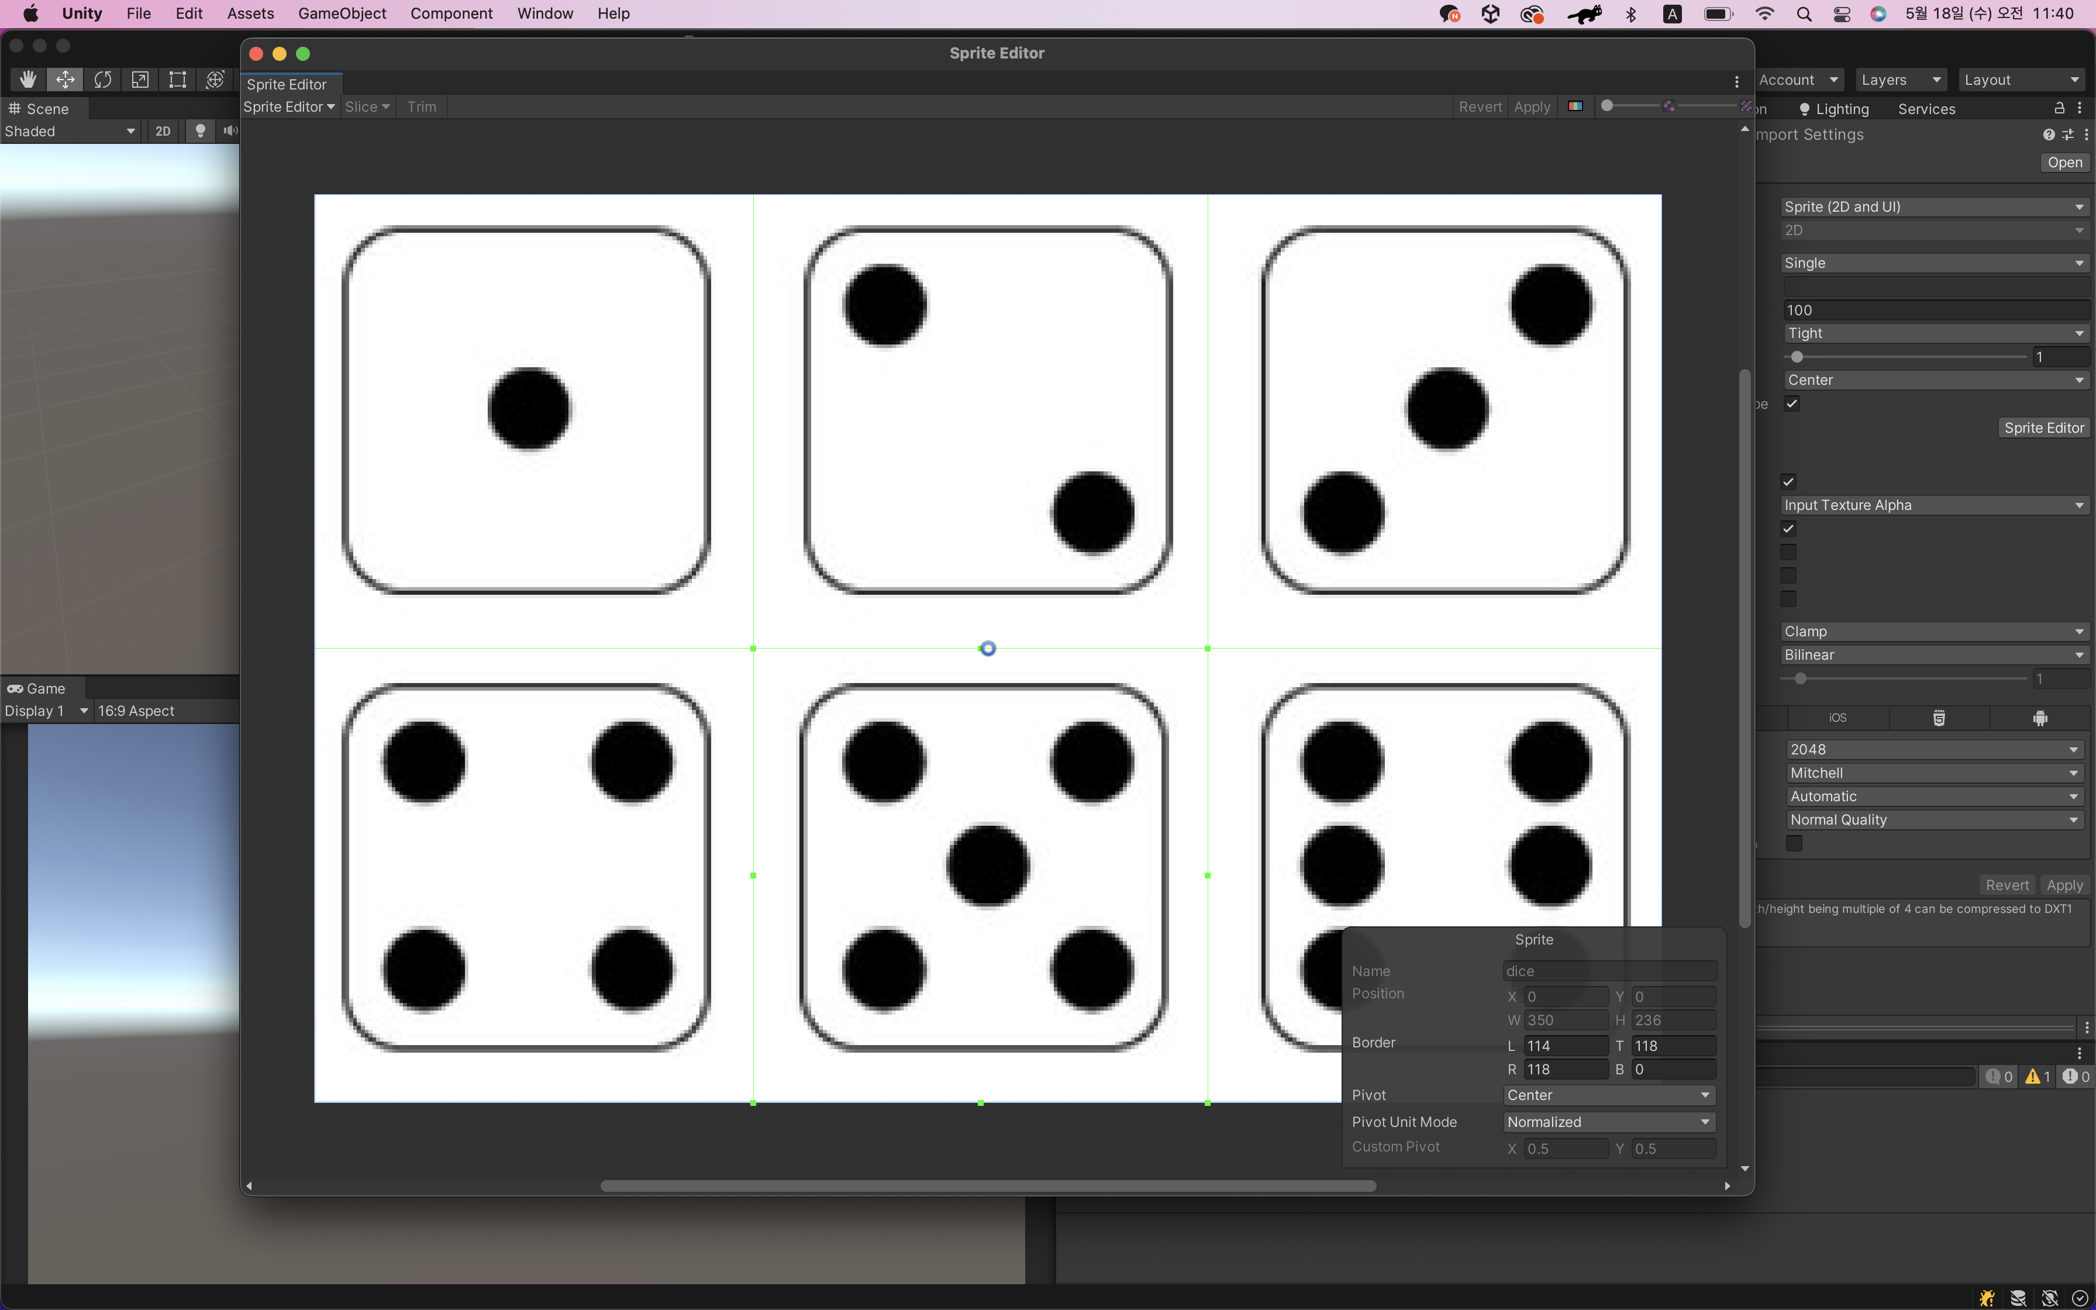Select the Hand tool in the toolbar
Screen dimensions: 2096x1310
pos(27,80)
